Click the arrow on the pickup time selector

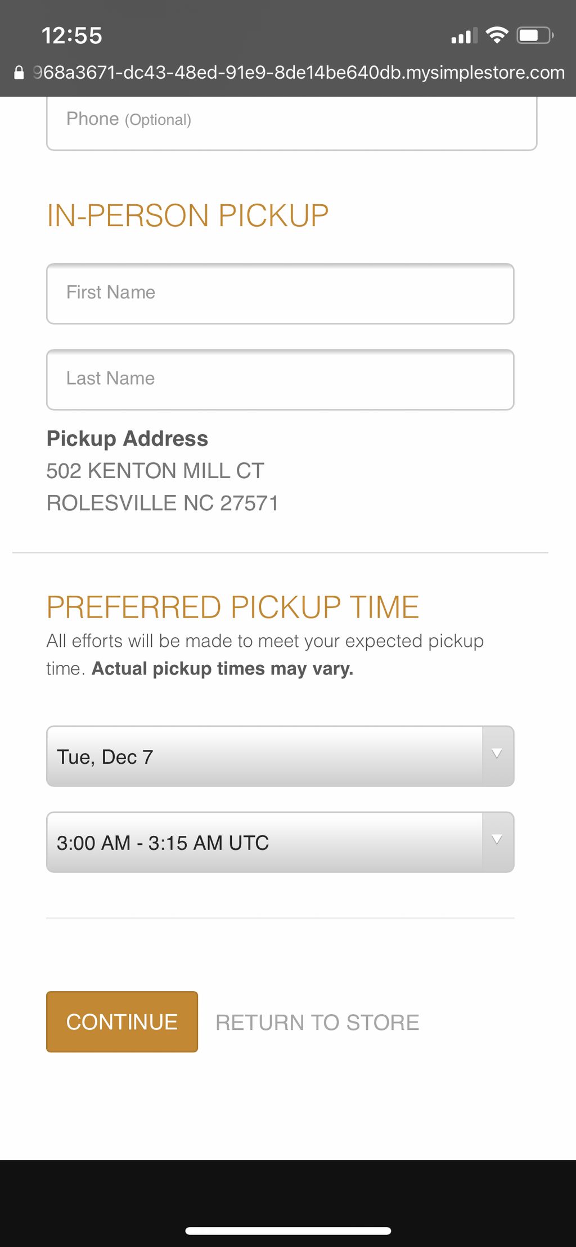click(x=497, y=840)
